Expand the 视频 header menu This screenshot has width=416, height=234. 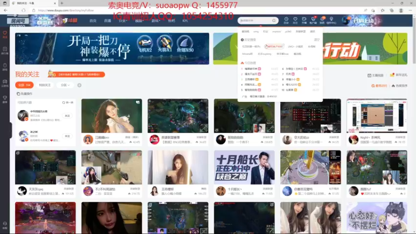click(139, 21)
